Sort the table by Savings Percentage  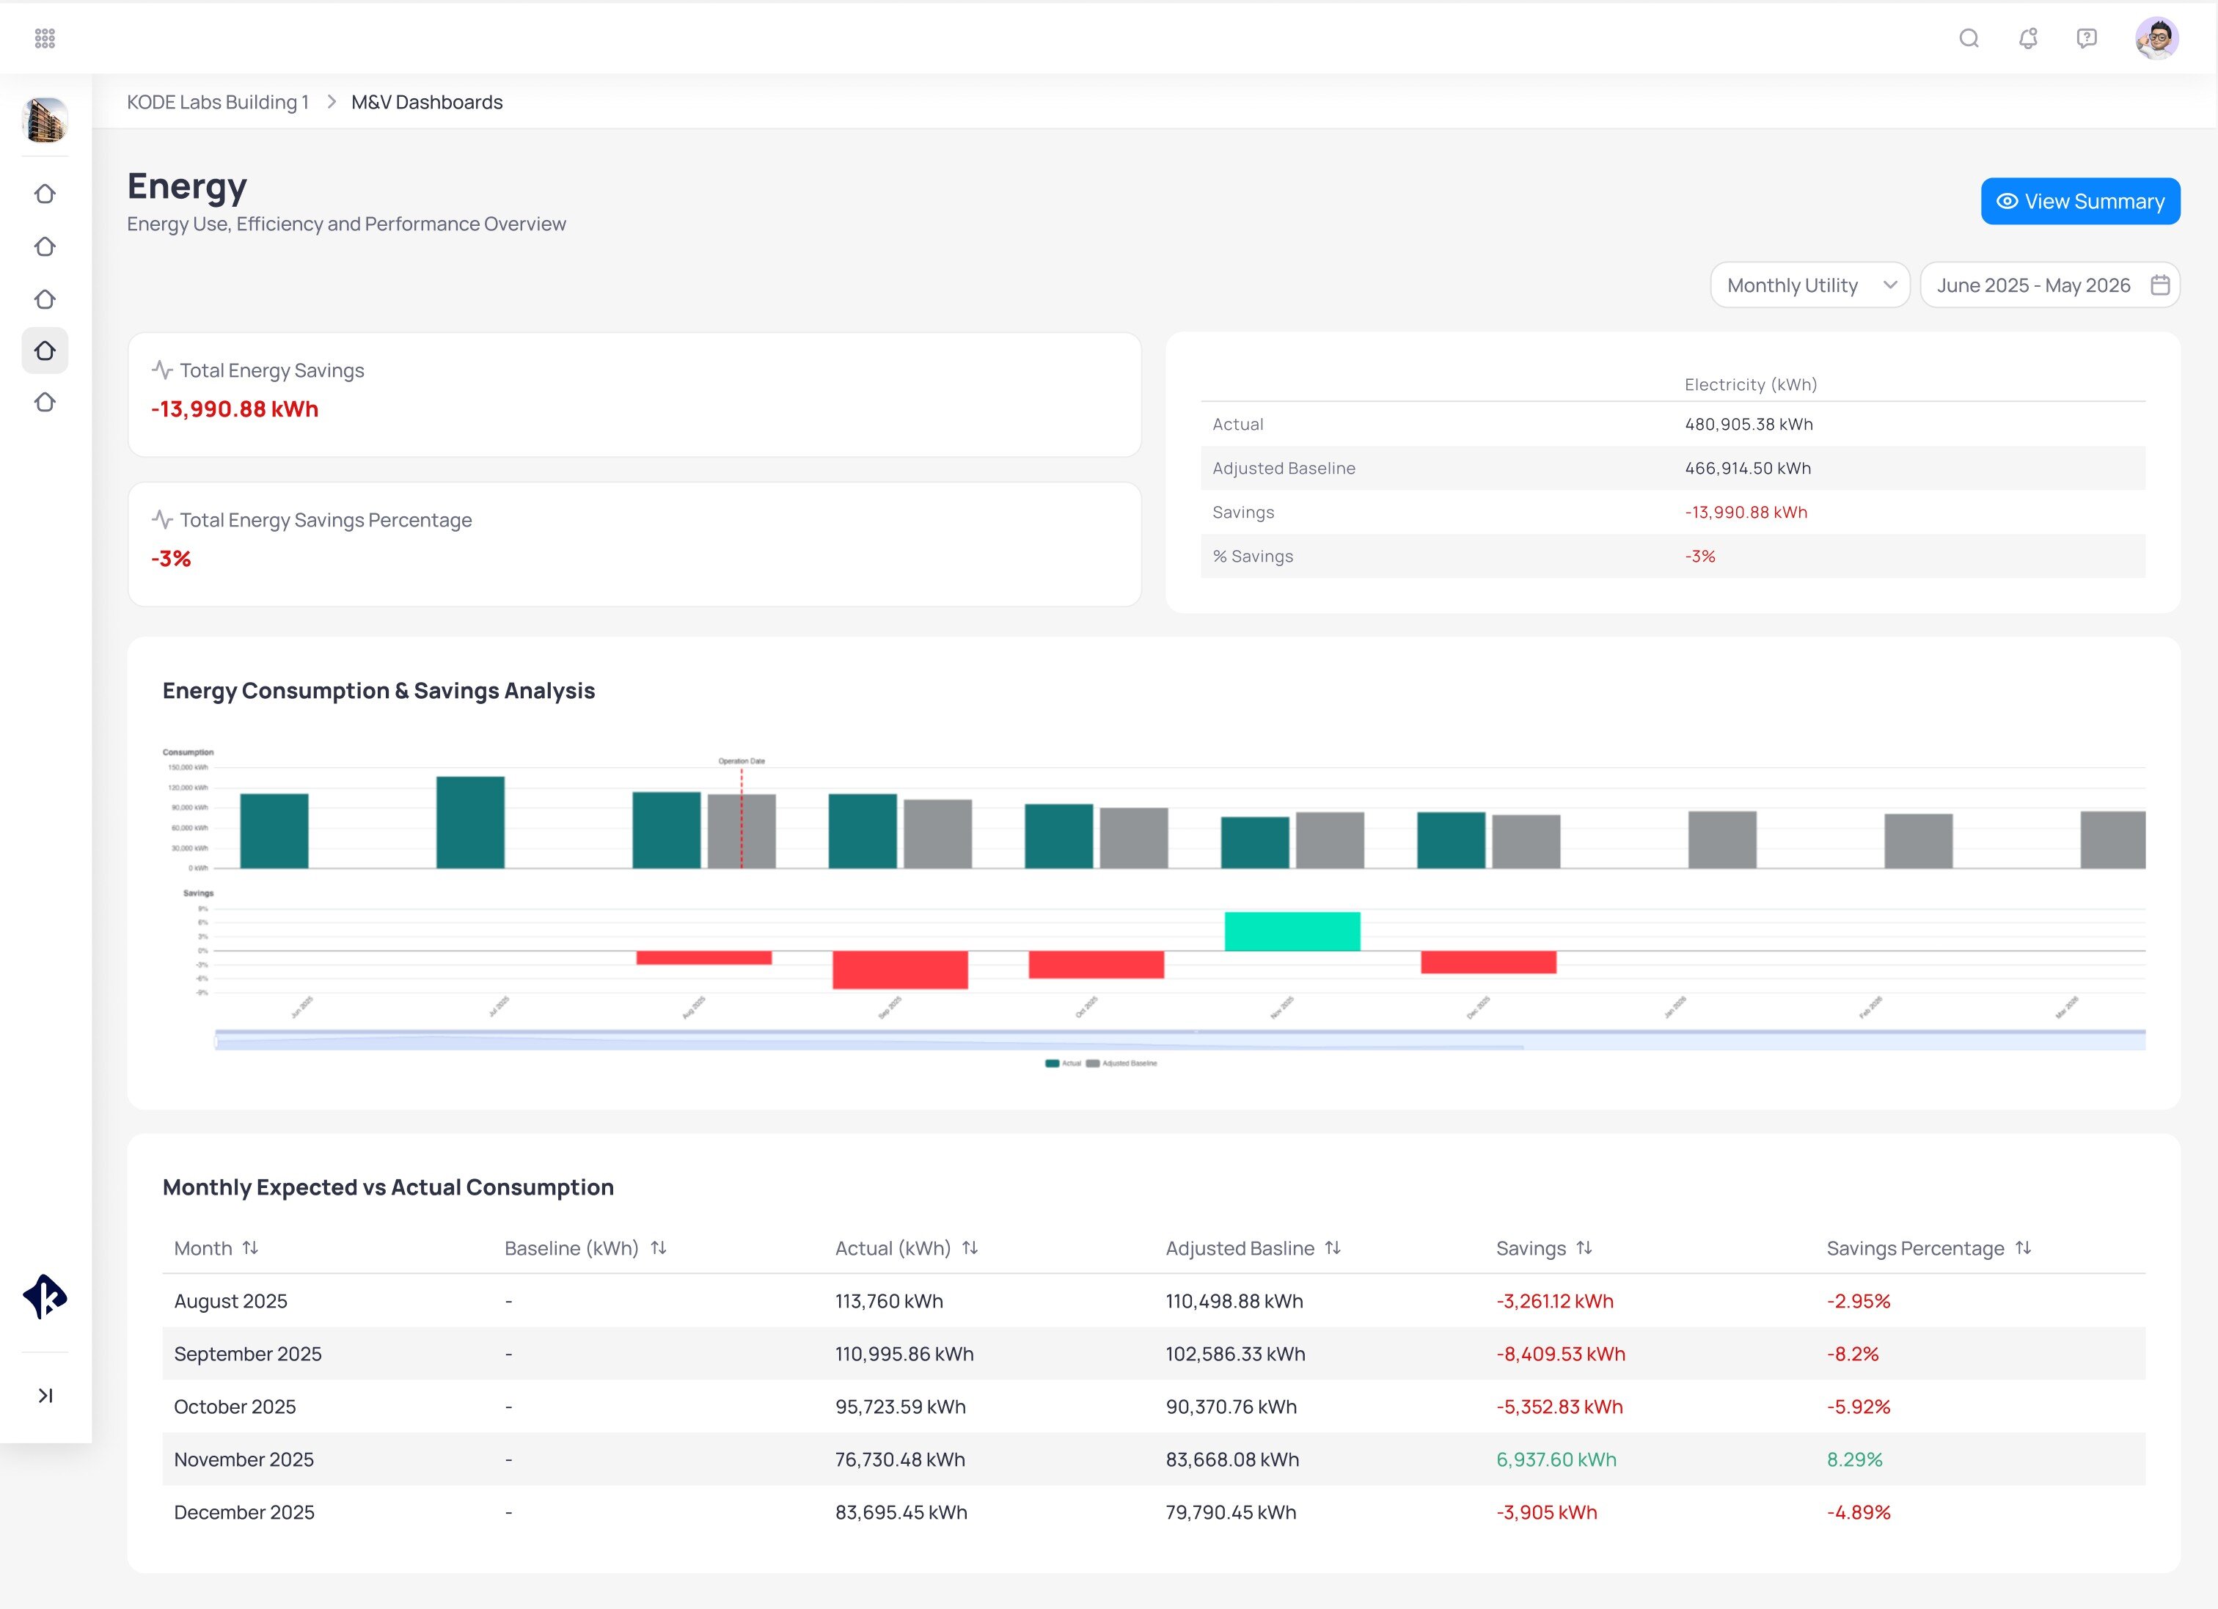(2022, 1248)
